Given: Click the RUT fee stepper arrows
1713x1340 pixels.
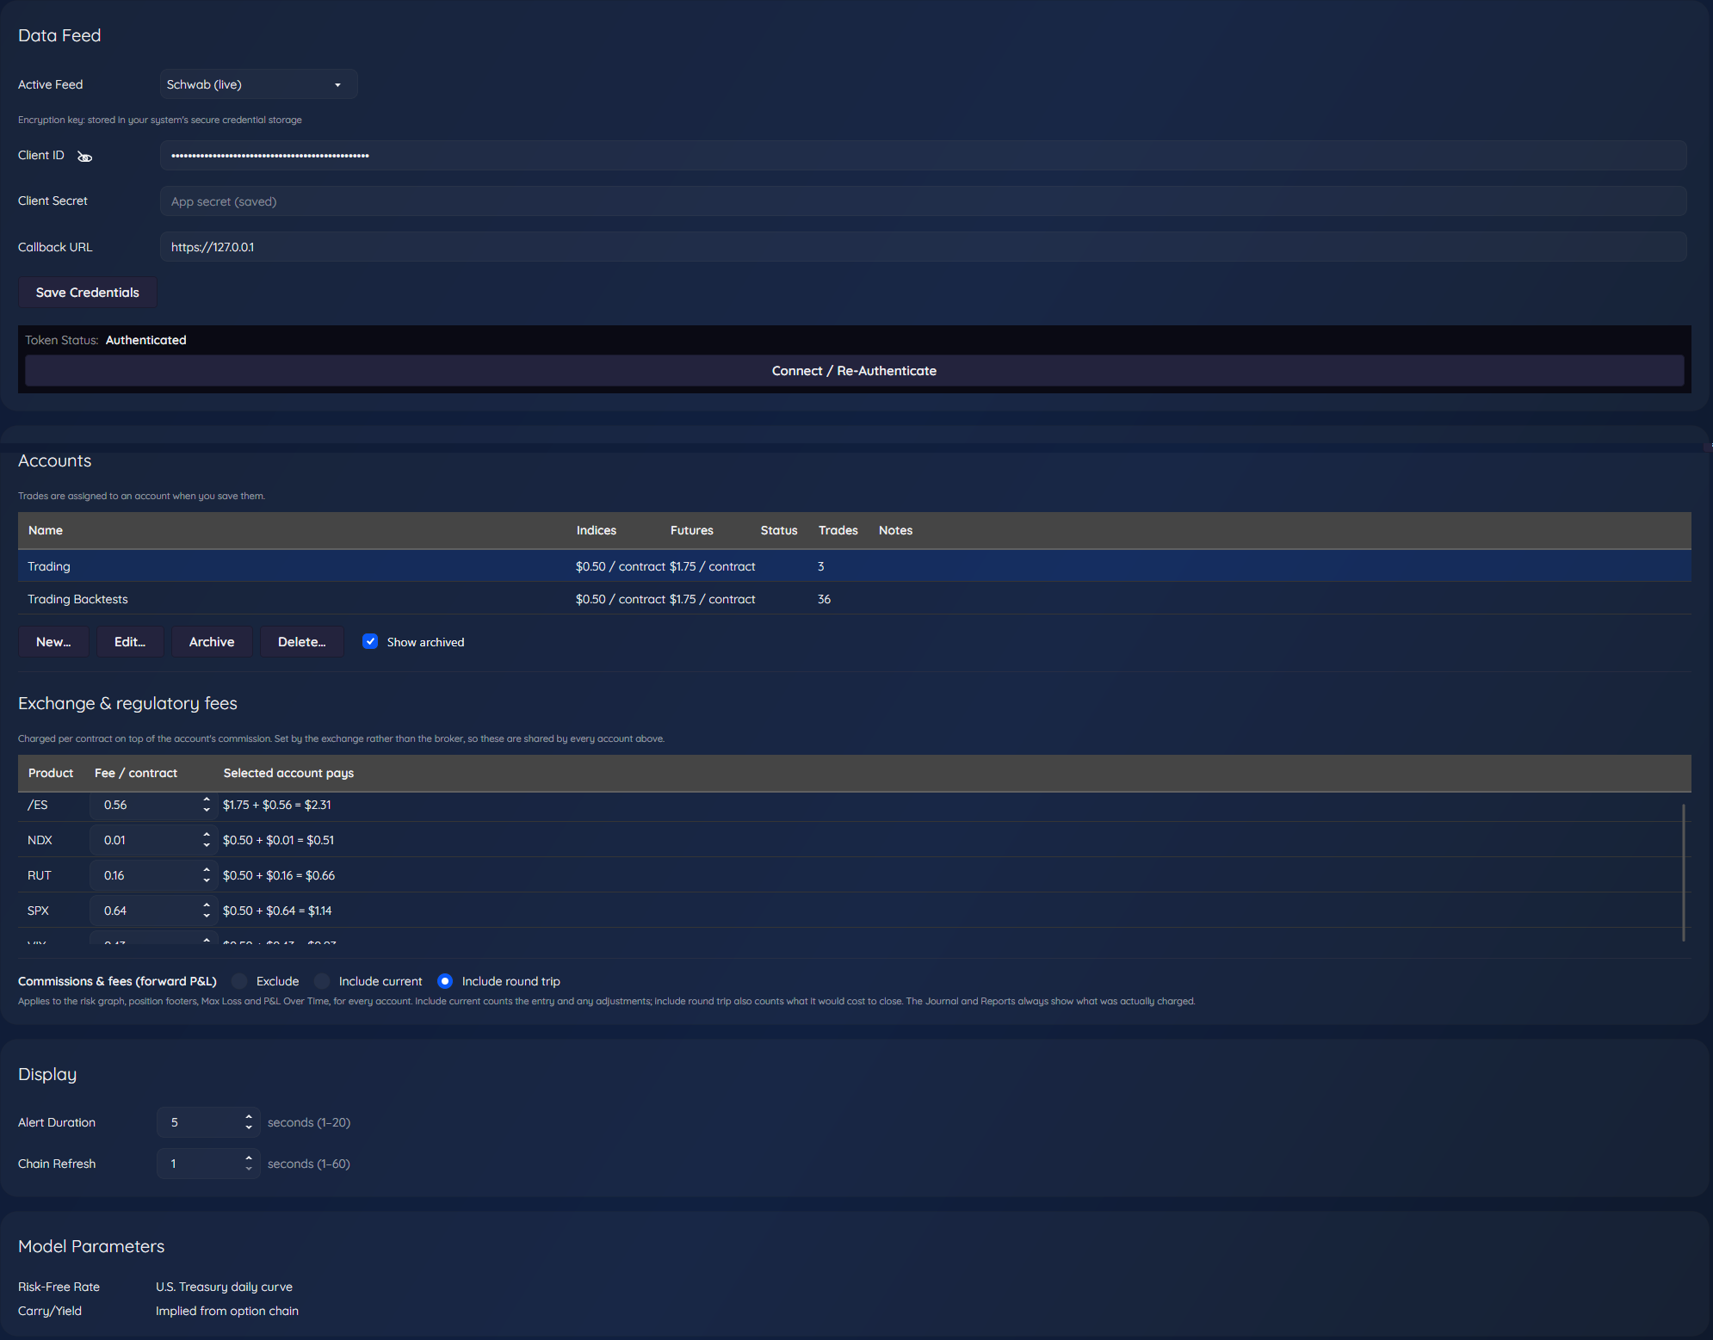Looking at the screenshot, I should pos(207,875).
